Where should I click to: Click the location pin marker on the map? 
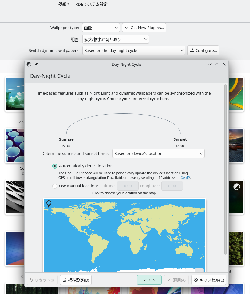49,204
